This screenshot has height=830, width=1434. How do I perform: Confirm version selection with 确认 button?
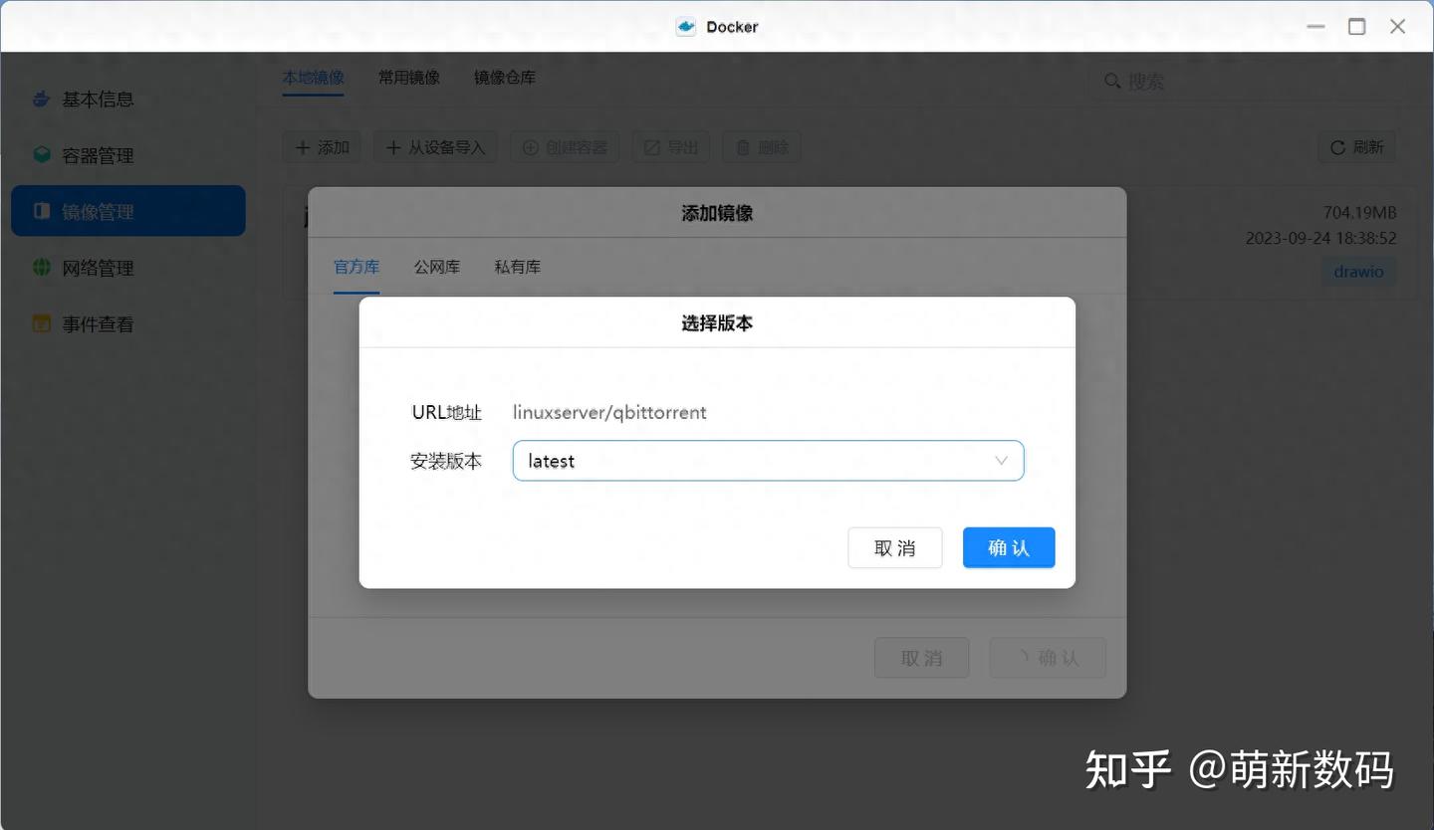click(x=1008, y=547)
